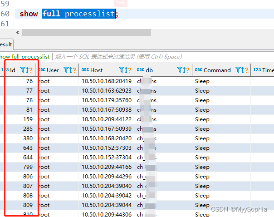This screenshot has width=274, height=217.
Task: Select the Id cell 807
Action: (x=18, y=186)
